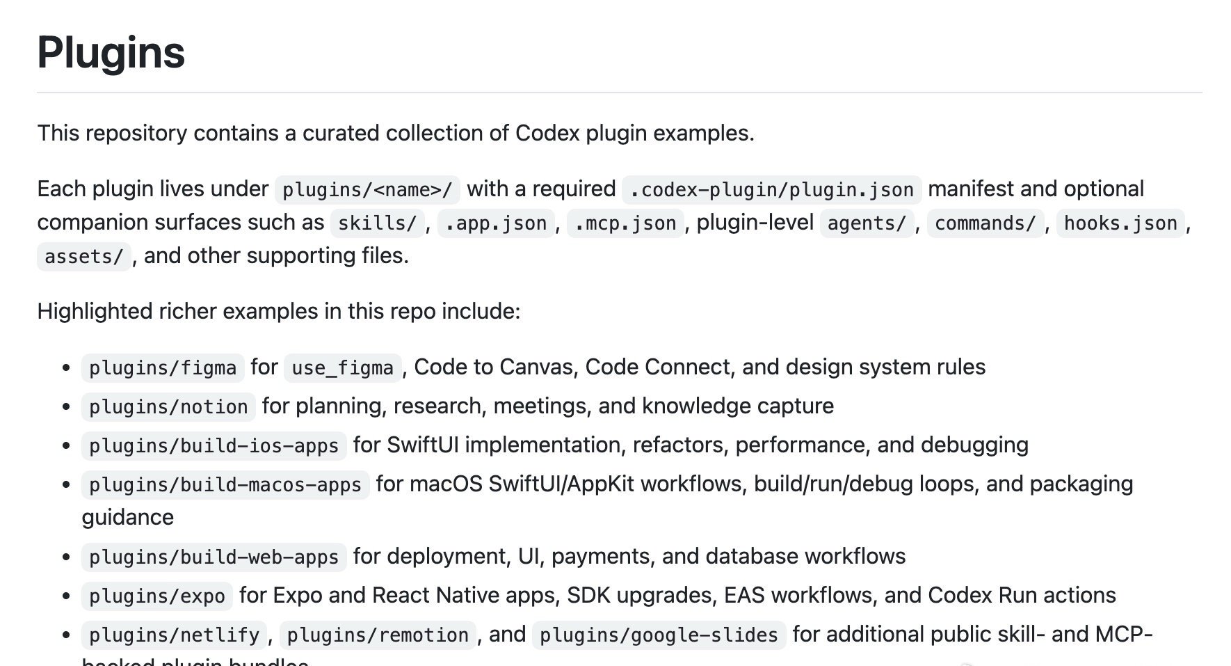Click the .app.json code label
The image size is (1231, 666).
click(x=496, y=223)
